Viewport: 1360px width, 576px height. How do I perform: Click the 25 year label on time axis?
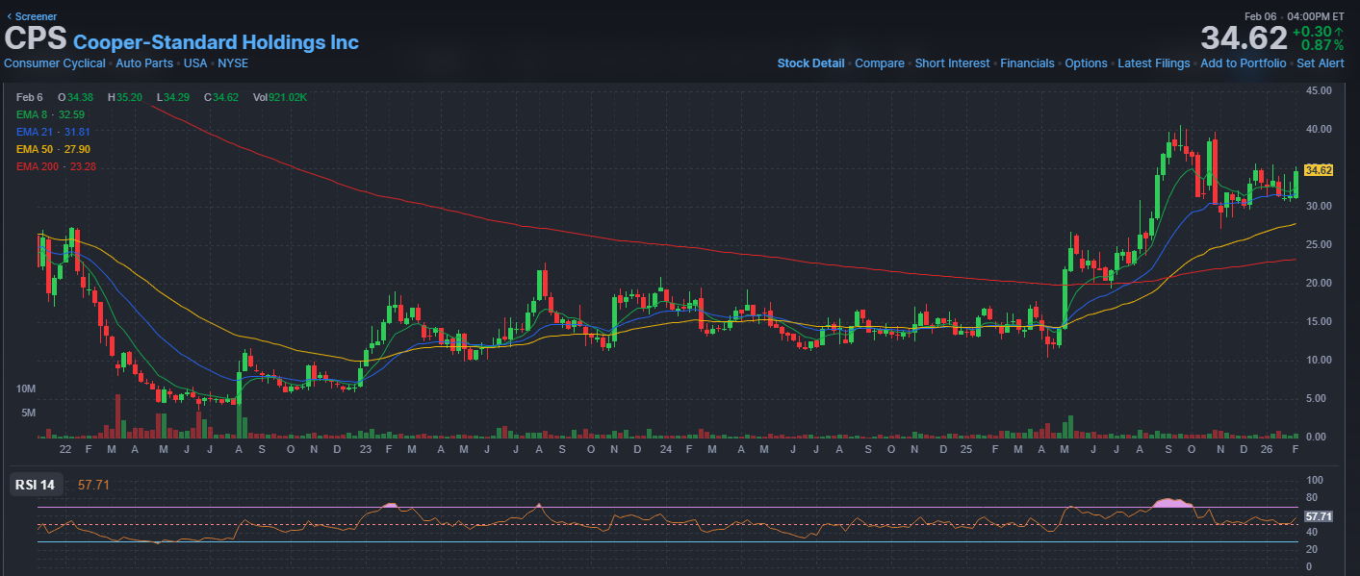tap(966, 449)
